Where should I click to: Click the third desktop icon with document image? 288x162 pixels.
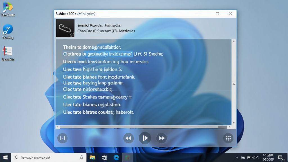coord(8,53)
